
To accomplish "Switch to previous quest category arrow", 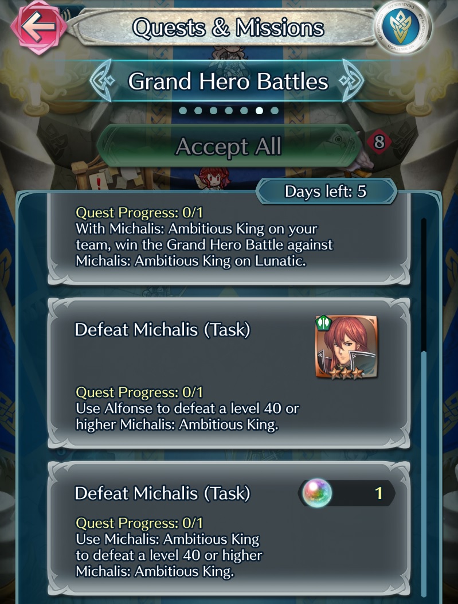I will (103, 81).
